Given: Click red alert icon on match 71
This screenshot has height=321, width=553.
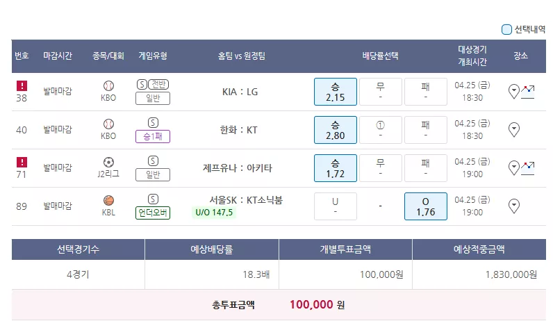Looking at the screenshot, I should [x=22, y=163].
